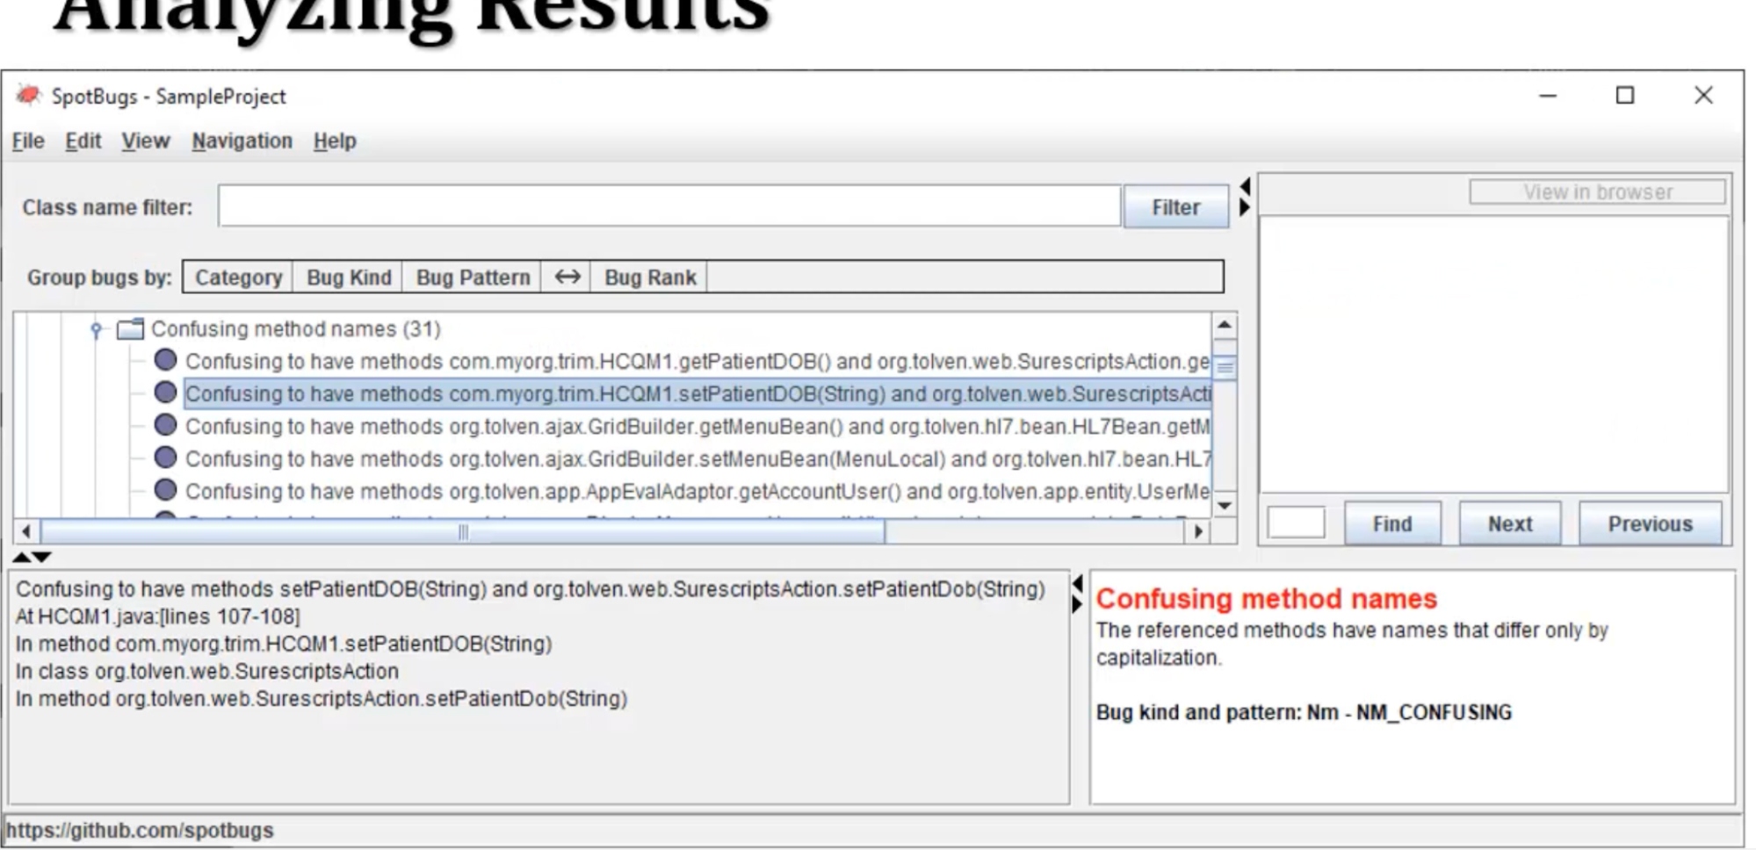The height and width of the screenshot is (850, 1756).
Task: Click bug dot icon for GridBuilder.getMenuBean() entry
Action: click(165, 425)
